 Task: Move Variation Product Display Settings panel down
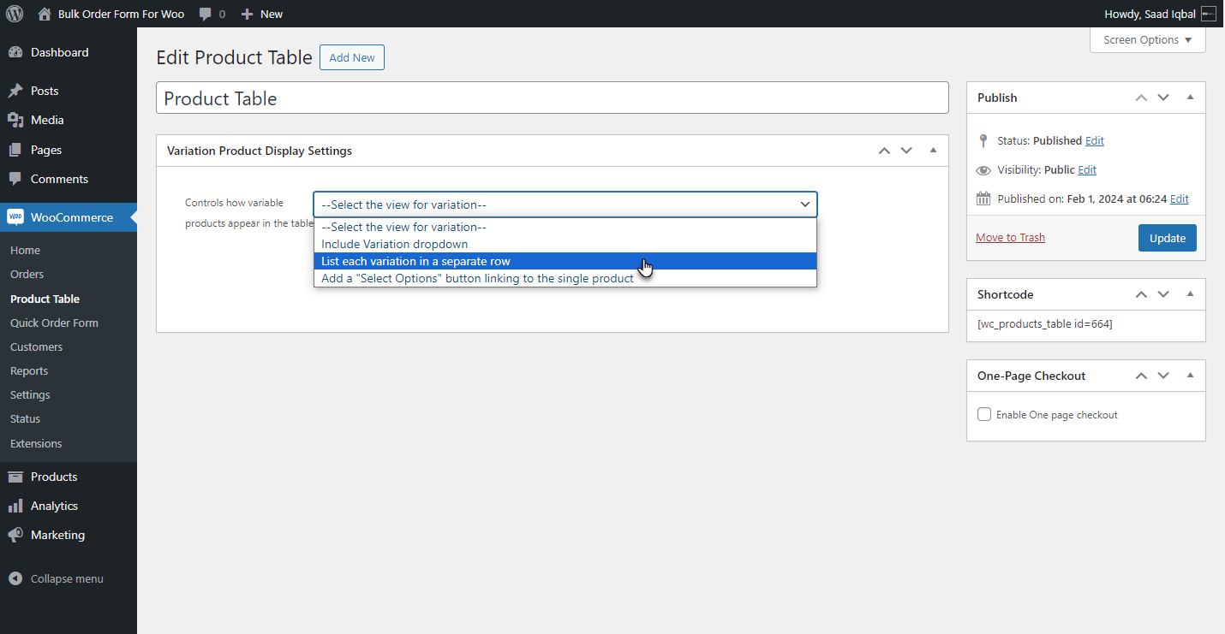[x=906, y=151]
